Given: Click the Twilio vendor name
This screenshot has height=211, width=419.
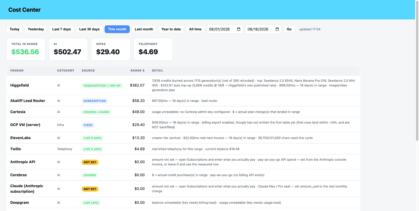Looking at the screenshot, I should (15, 149).
